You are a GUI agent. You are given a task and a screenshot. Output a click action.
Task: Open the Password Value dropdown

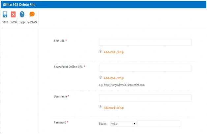123,124
